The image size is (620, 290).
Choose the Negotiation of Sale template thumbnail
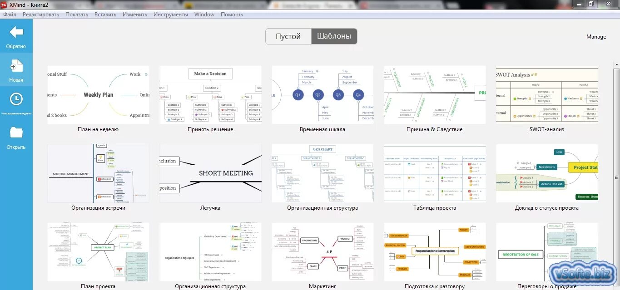point(547,251)
